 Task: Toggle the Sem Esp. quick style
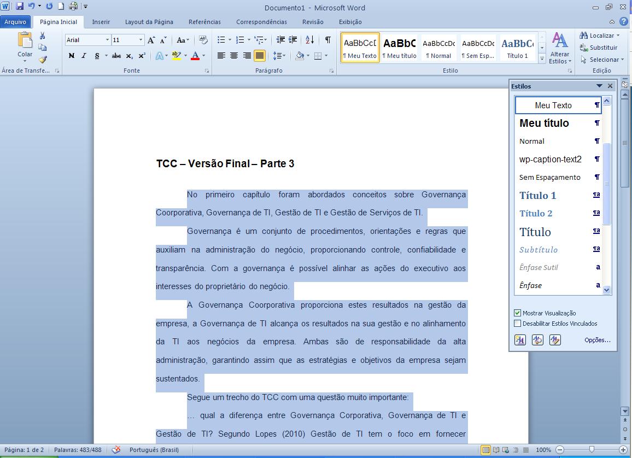click(478, 48)
